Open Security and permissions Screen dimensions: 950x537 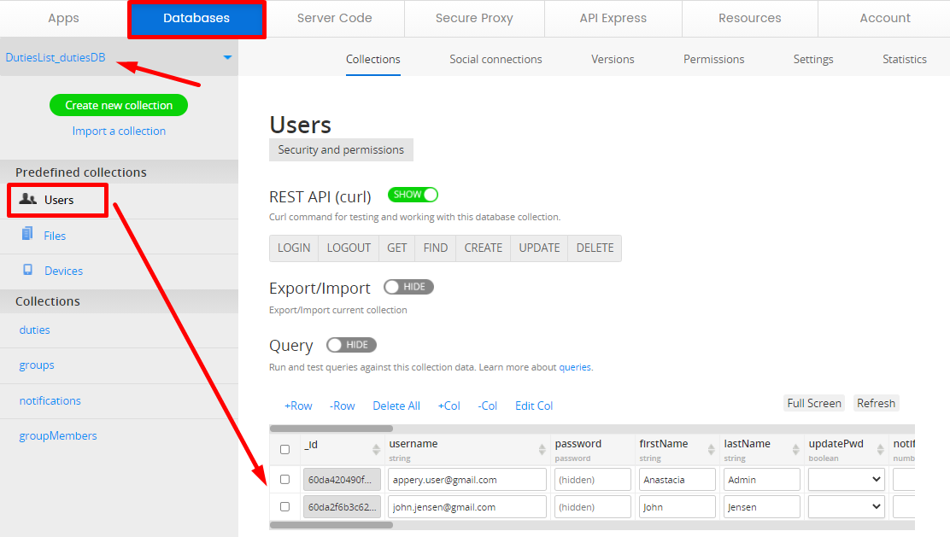tap(341, 149)
